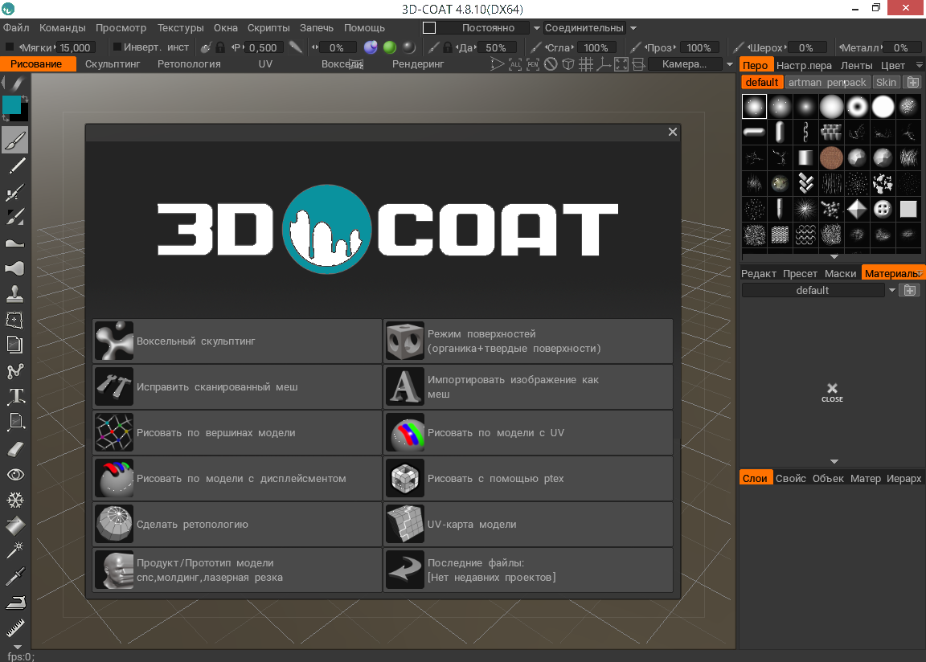The image size is (926, 662).
Task: Click the green sphere shading icon
Action: 390,47
